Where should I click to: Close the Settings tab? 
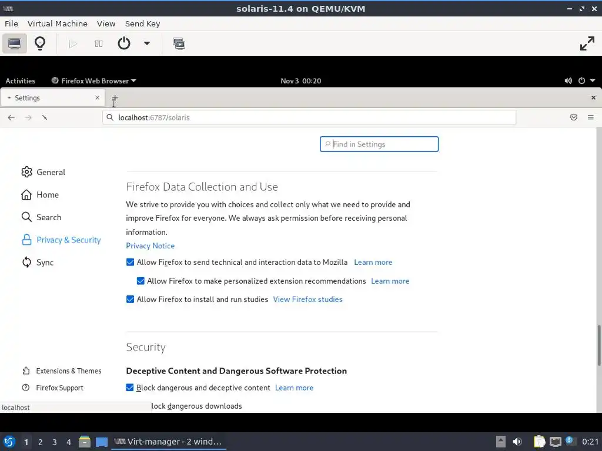(x=98, y=98)
